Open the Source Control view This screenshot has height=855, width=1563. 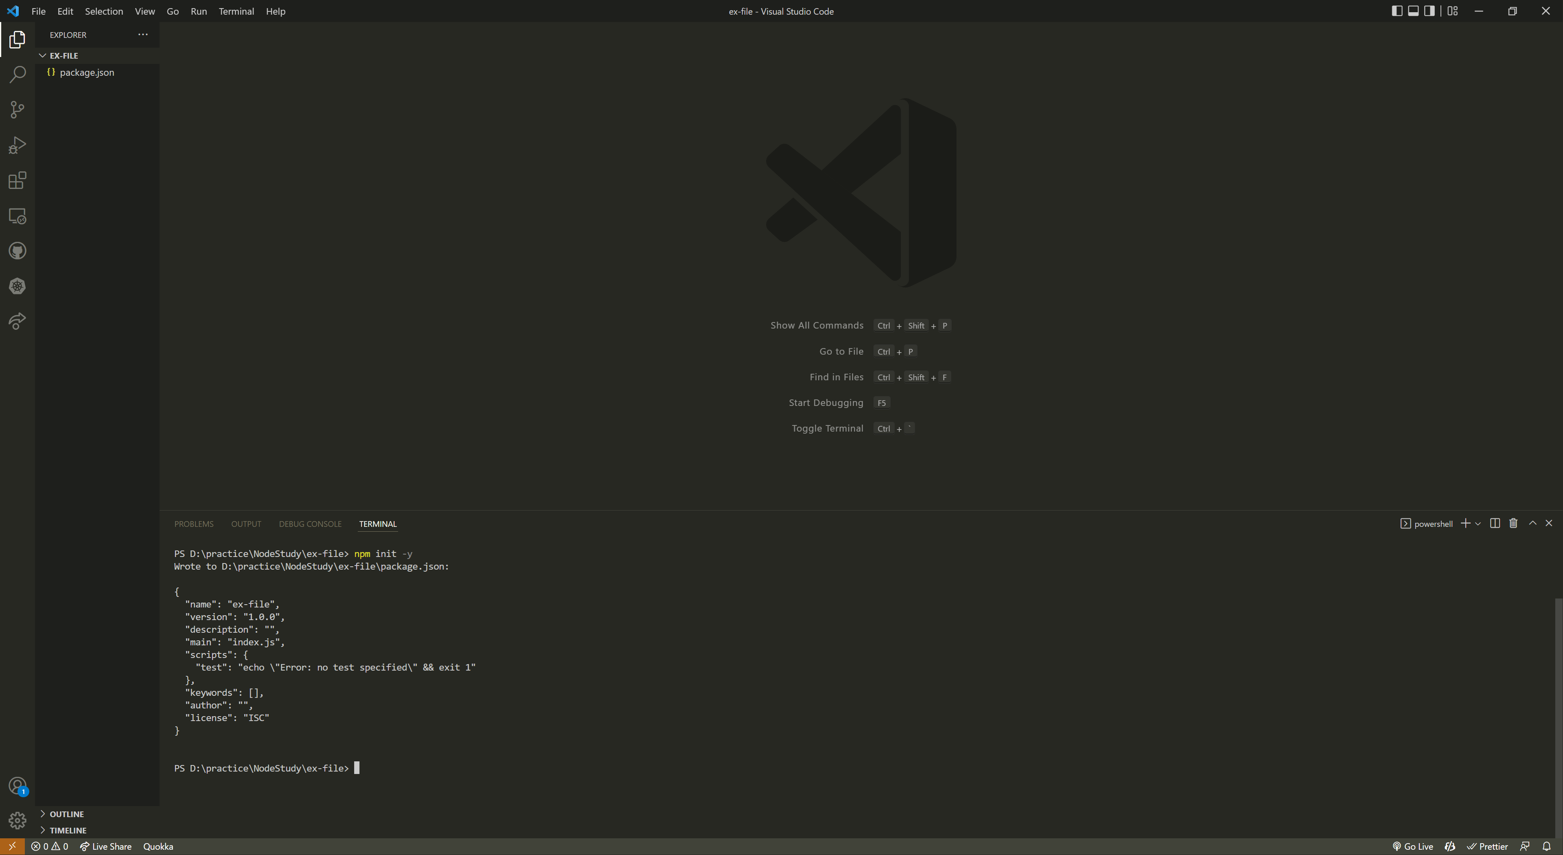coord(17,110)
